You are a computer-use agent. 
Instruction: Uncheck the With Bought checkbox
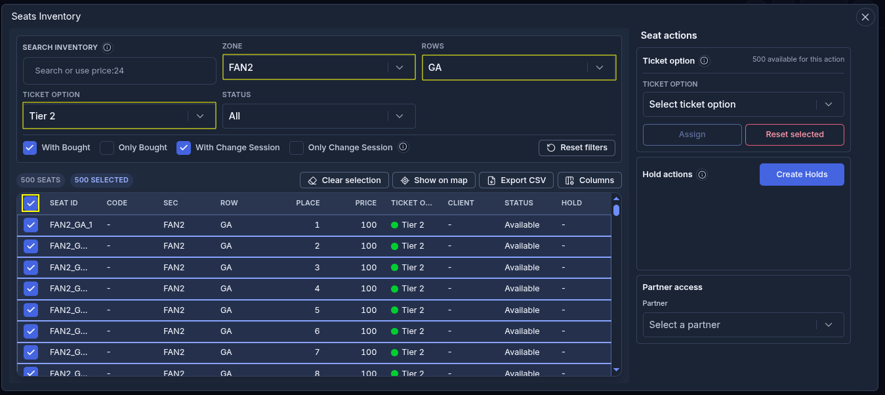pos(30,148)
